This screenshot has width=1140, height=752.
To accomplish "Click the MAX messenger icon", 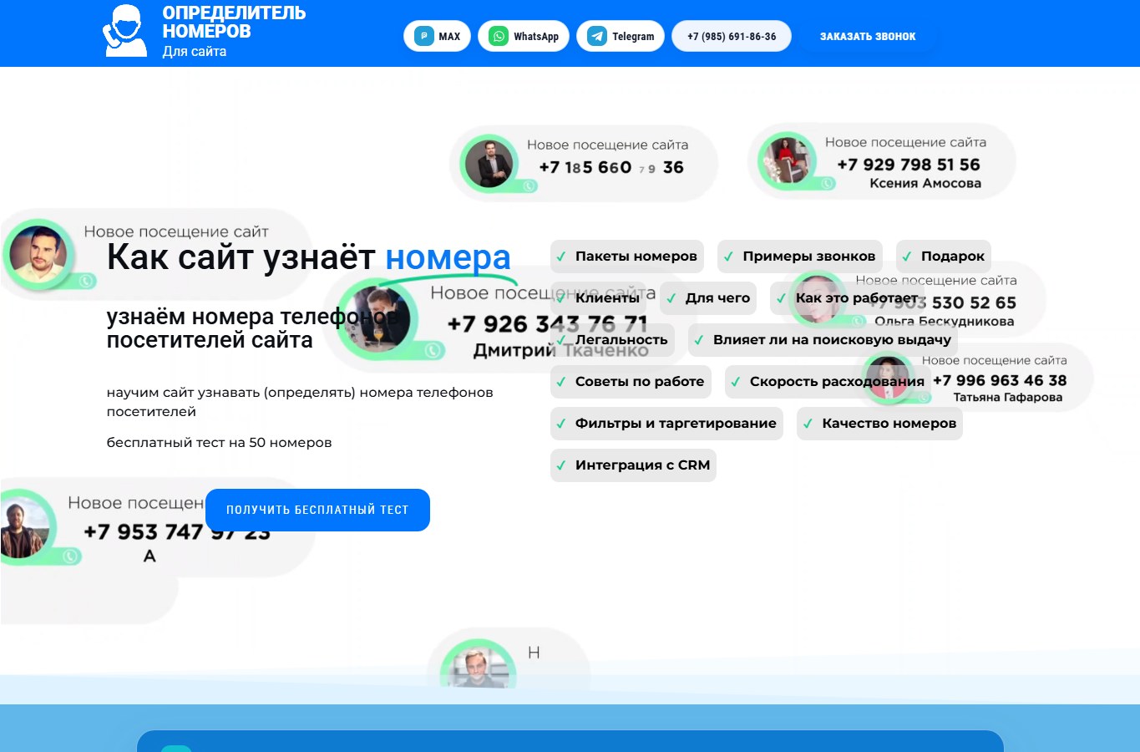I will coord(424,36).
